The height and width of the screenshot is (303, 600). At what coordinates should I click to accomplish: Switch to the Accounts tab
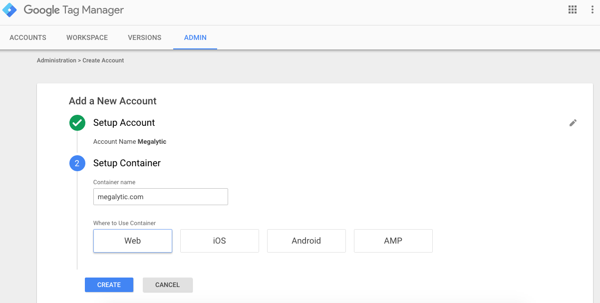coord(28,37)
